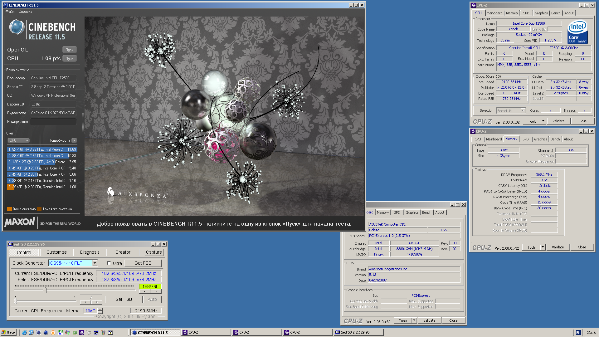Open Tools dropdown arrow in CPU-Z Memory window

[x=543, y=247]
